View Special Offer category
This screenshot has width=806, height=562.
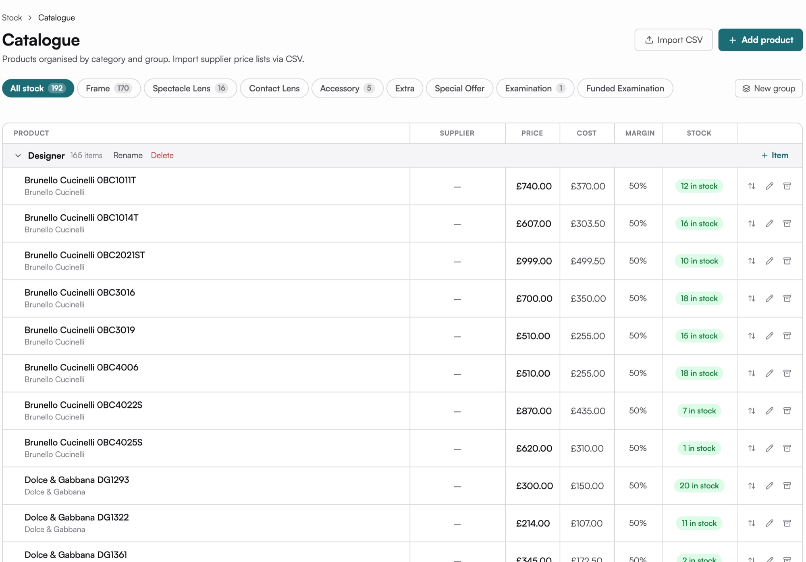(459, 88)
